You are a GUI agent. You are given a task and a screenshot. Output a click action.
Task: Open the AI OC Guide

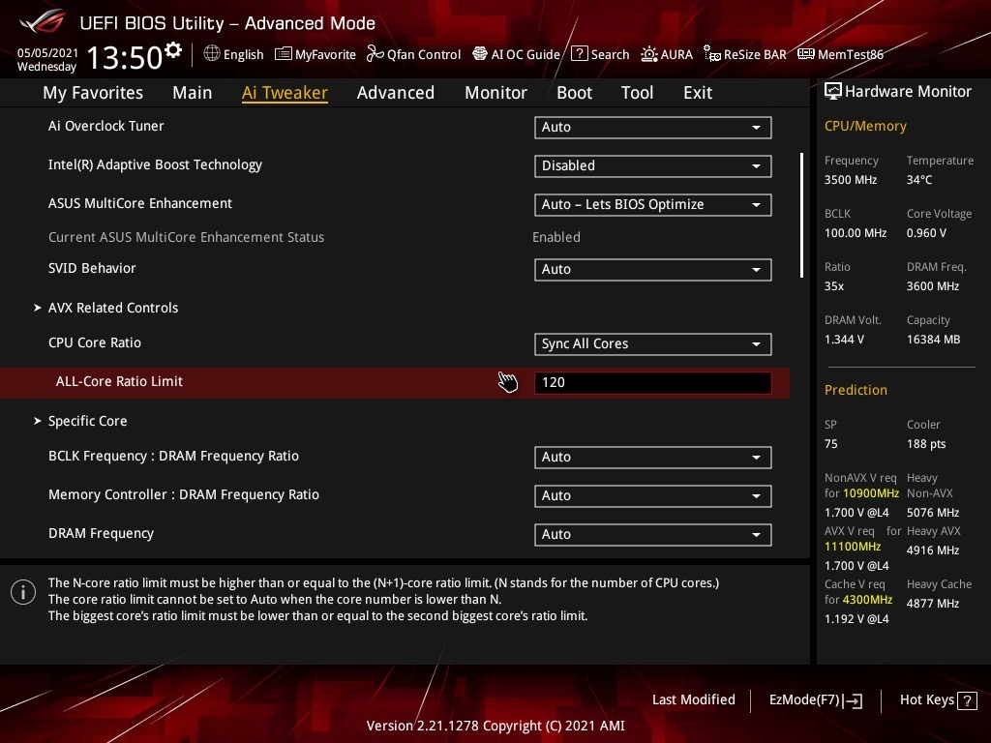[x=516, y=54]
